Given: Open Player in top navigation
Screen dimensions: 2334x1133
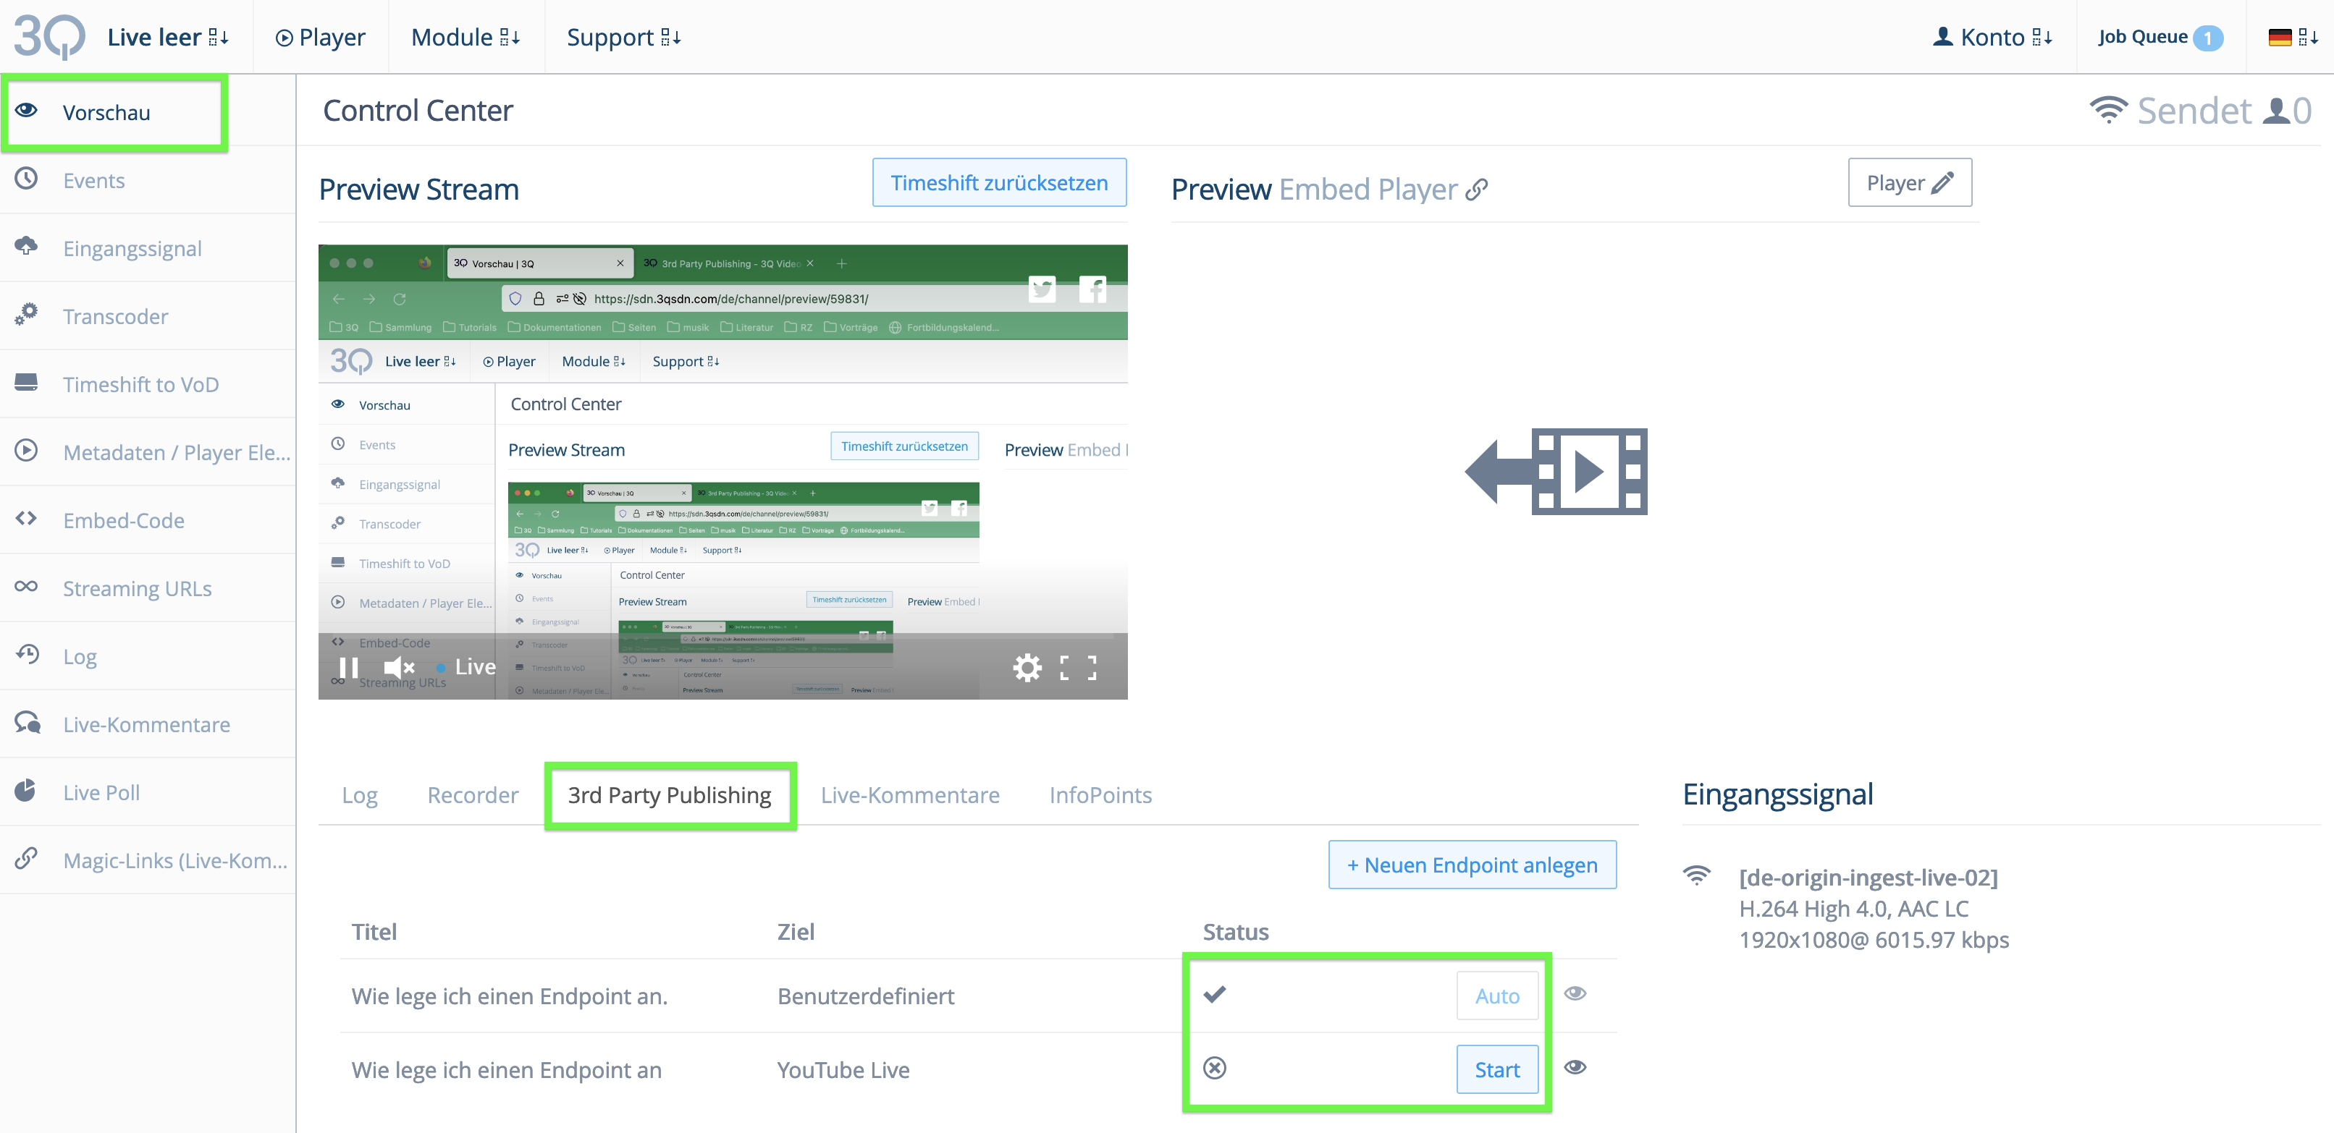Looking at the screenshot, I should (321, 37).
